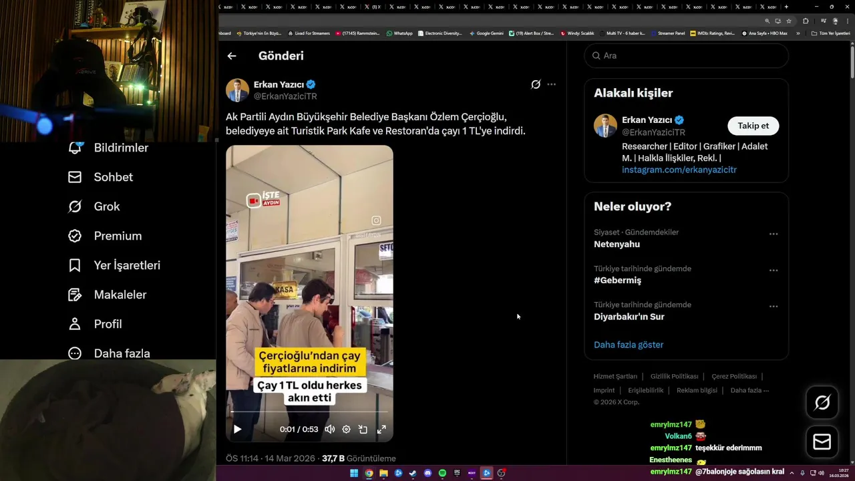Open more options for #Gebermiş trend

(774, 270)
